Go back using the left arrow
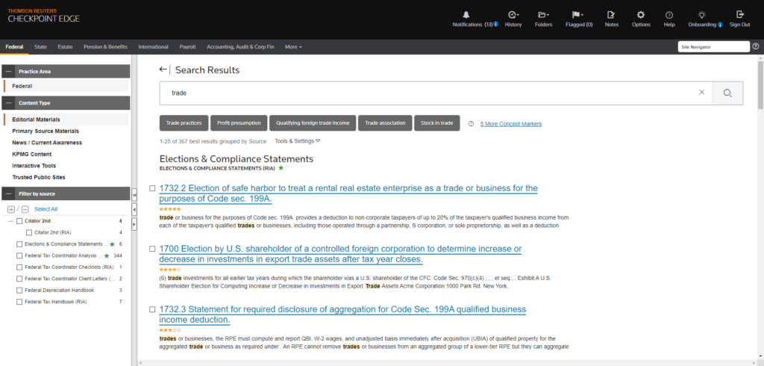764x366 pixels. pos(163,69)
